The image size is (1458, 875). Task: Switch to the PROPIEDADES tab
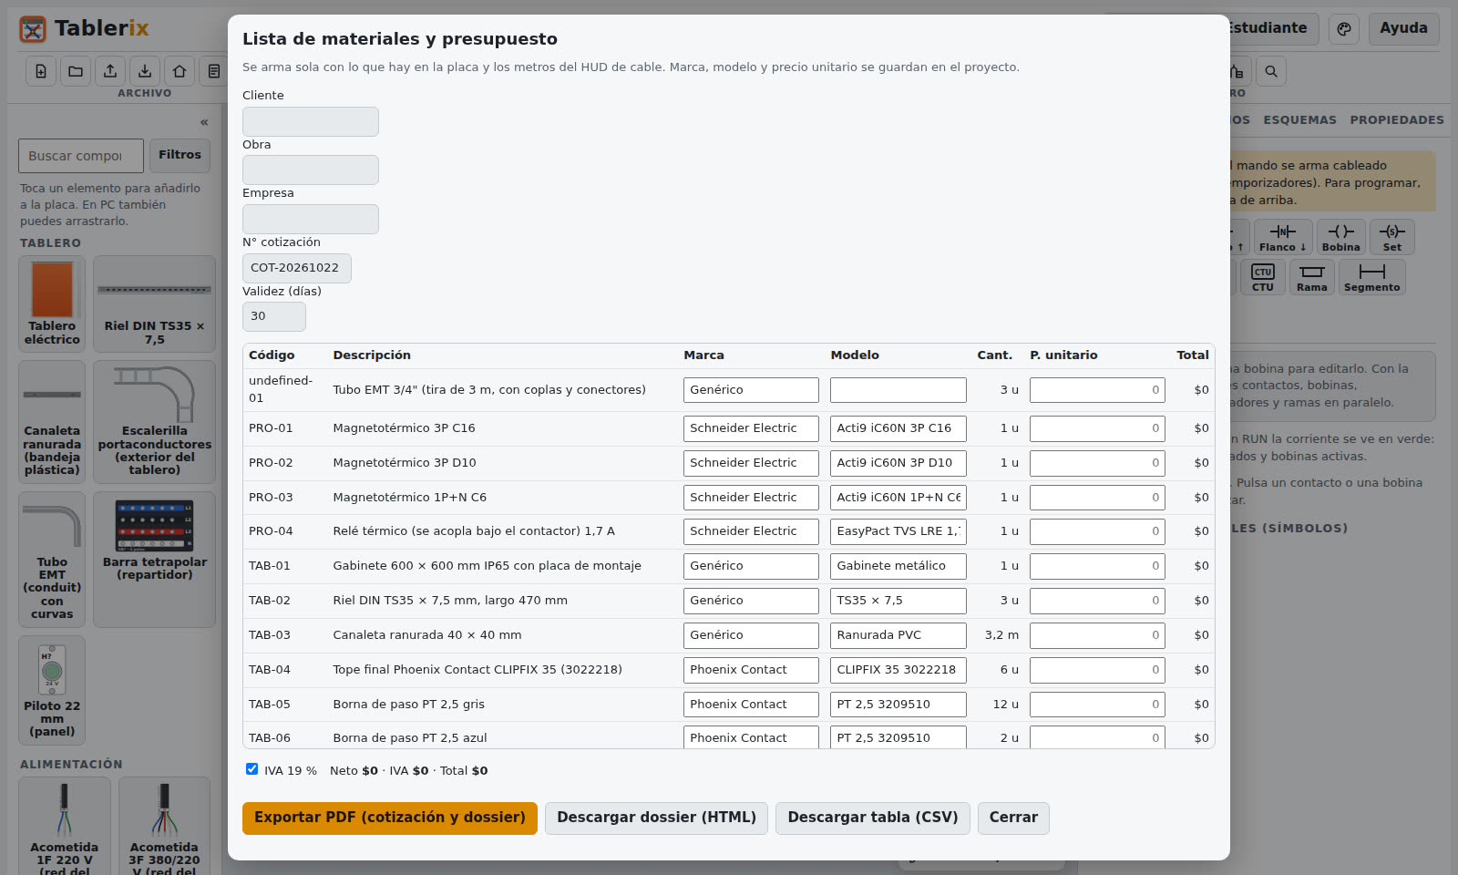pyautogui.click(x=1397, y=120)
